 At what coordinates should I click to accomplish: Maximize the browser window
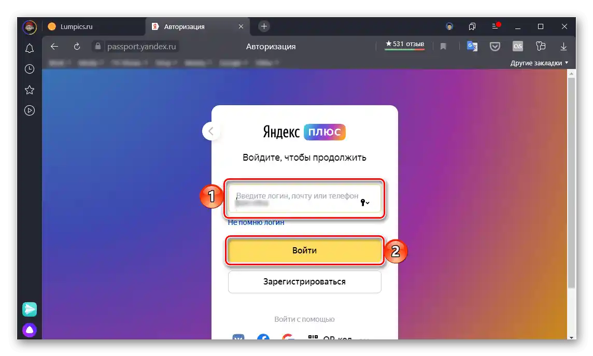(x=541, y=26)
